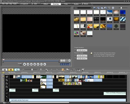The width and height of the screenshot is (130, 104).
Task: Zoom out the timeline
Action: click(x=23, y=70)
